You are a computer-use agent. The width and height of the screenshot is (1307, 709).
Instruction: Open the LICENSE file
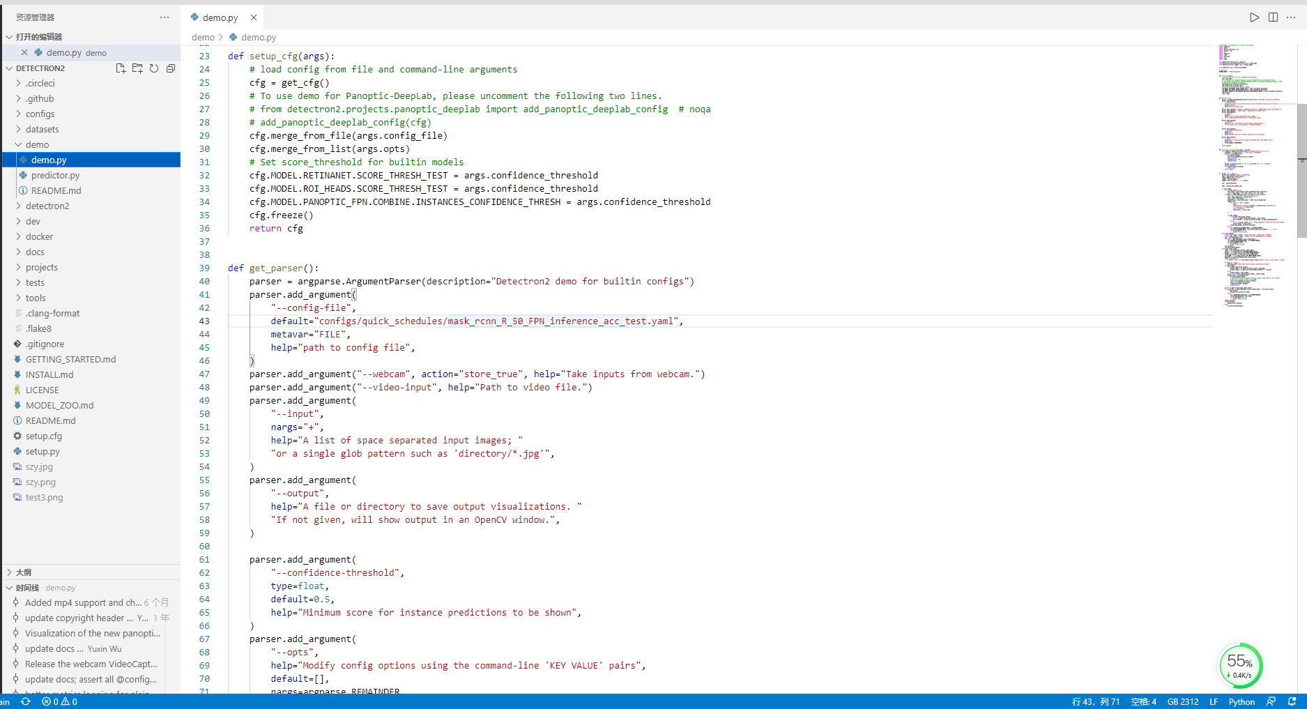click(42, 390)
